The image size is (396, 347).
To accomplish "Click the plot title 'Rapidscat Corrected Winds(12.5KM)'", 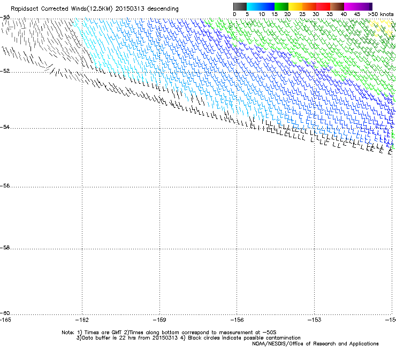I will [x=62, y=9].
